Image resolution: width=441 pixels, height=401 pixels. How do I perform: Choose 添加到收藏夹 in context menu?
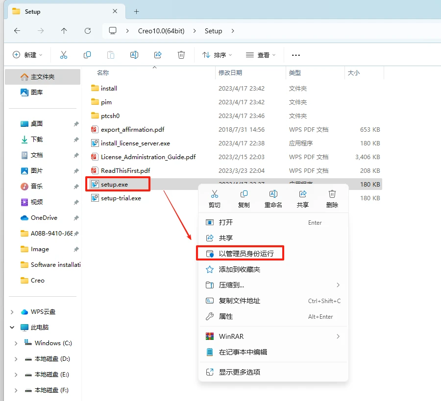pos(273,269)
